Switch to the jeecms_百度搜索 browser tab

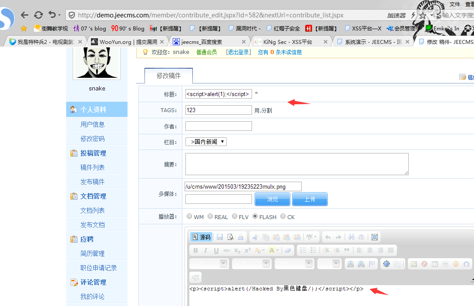pyautogui.click(x=209, y=42)
